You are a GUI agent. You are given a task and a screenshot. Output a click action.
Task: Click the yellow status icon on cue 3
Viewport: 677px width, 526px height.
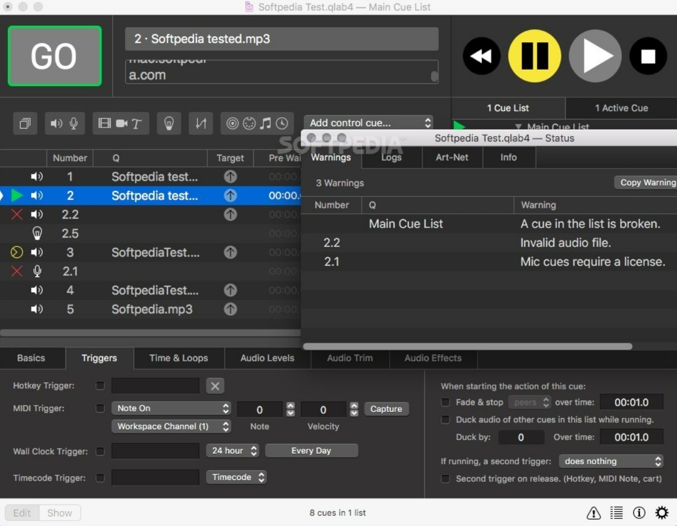tap(17, 252)
